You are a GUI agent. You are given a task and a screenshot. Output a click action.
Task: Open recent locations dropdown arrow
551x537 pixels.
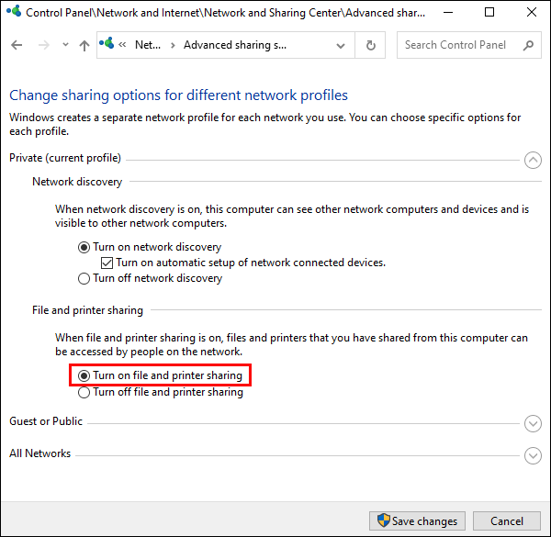[65, 45]
